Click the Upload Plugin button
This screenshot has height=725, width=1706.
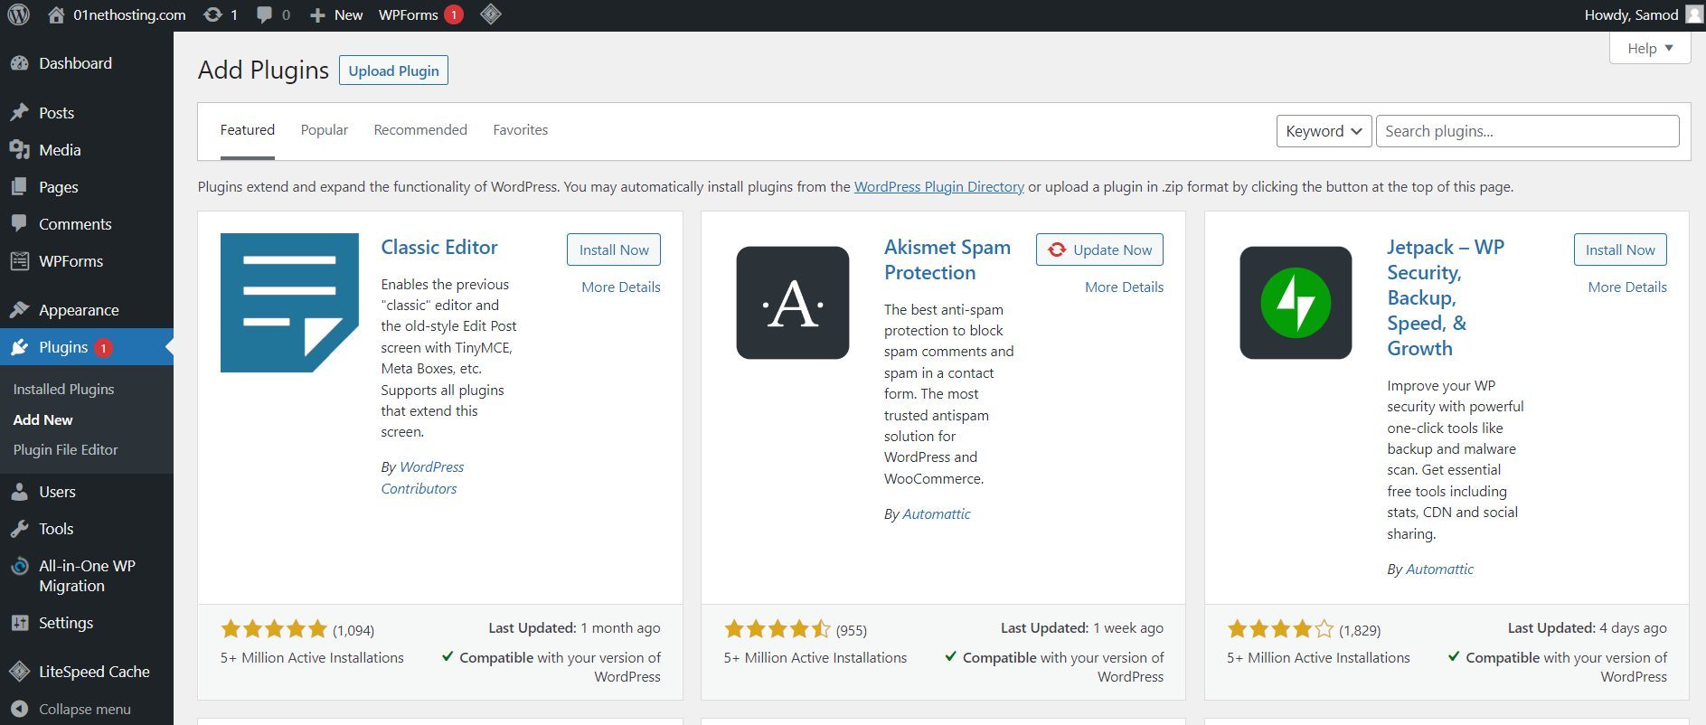point(393,71)
